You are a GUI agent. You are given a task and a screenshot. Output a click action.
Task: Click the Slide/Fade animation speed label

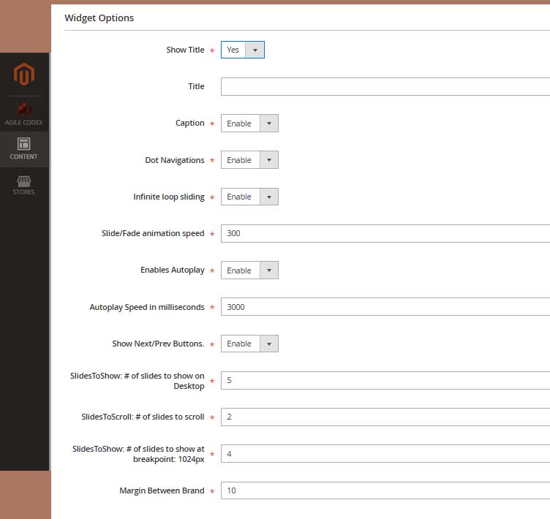coord(153,233)
